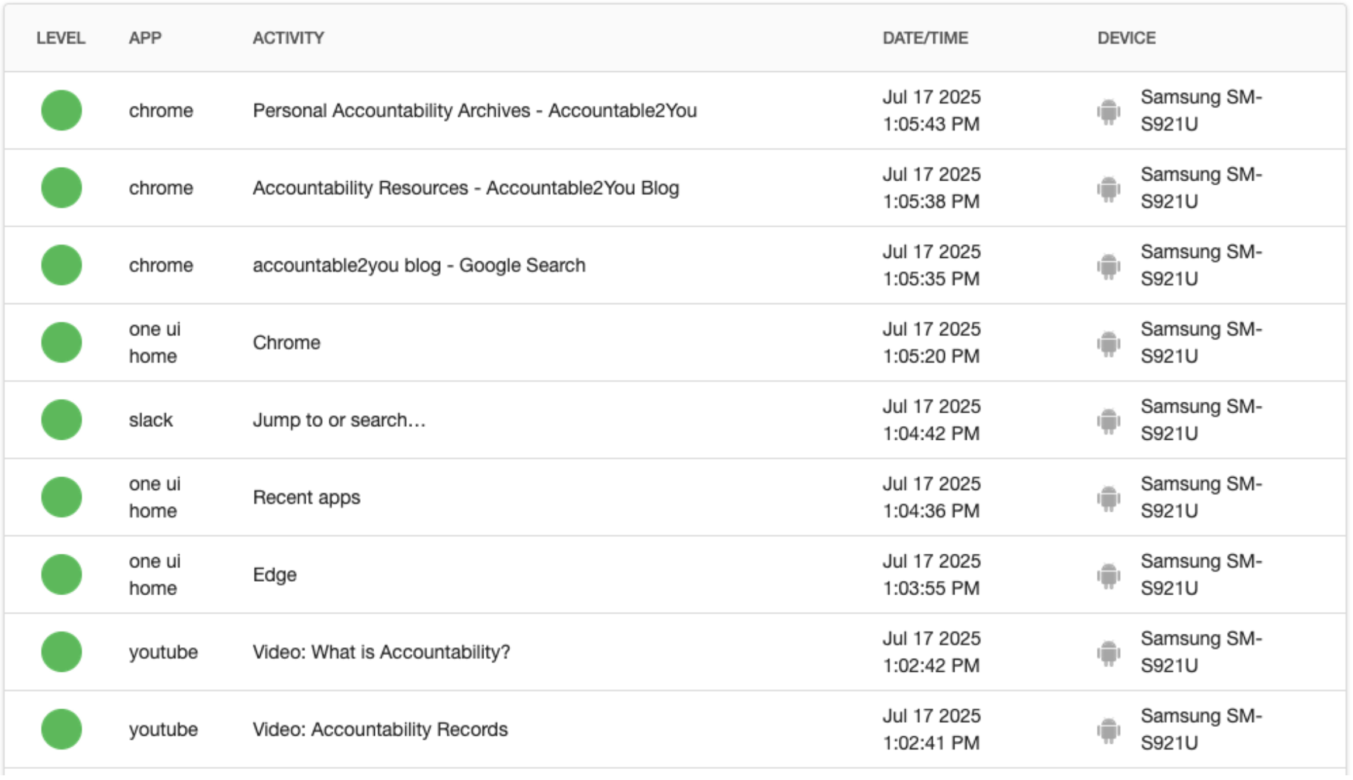Click Android device icon in the 1:02:41 PM row

(1109, 731)
